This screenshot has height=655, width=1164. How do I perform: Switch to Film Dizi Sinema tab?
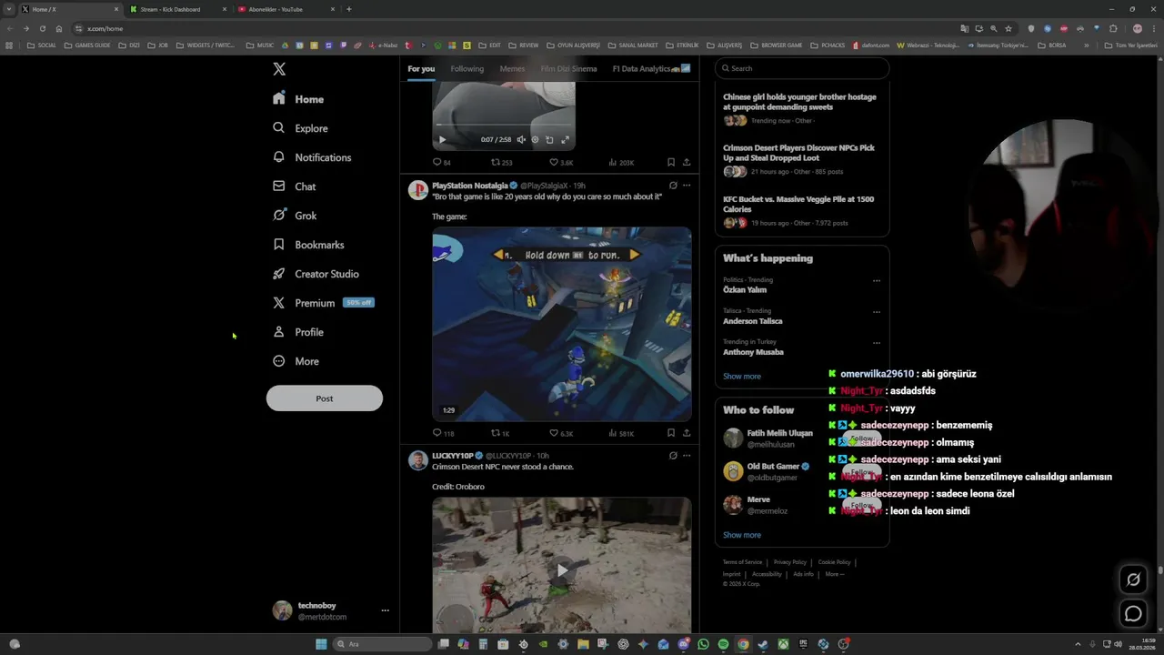click(x=568, y=69)
